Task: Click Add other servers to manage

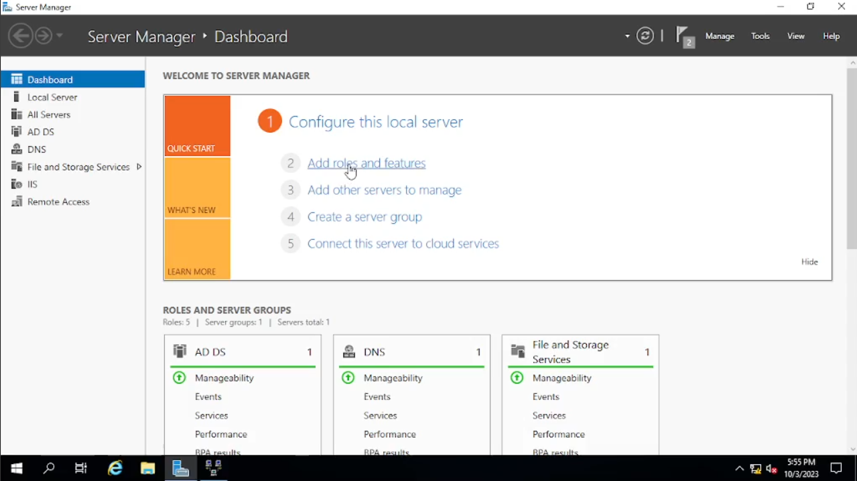Action: click(384, 190)
